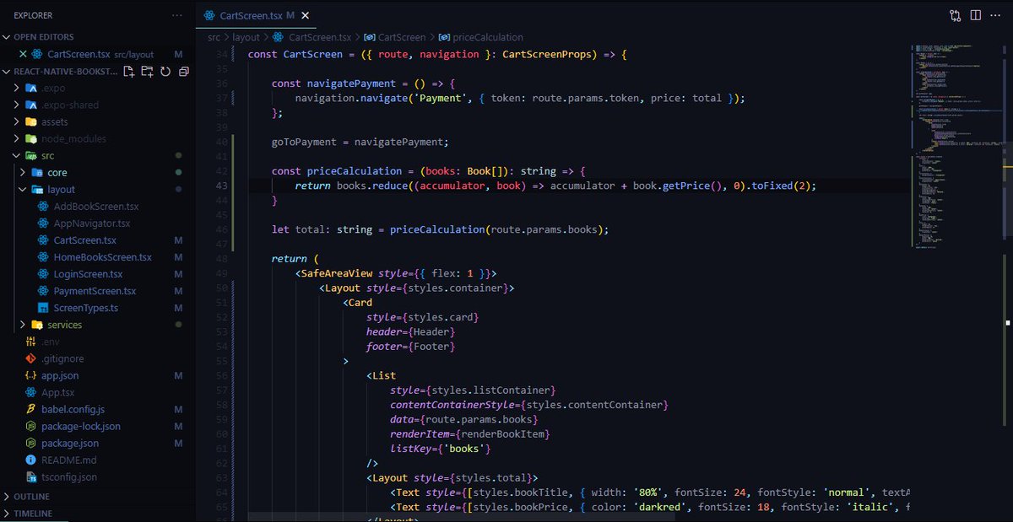This screenshot has height=522, width=1013.
Task: Click line number 34 in the gutter
Action: [x=222, y=54]
